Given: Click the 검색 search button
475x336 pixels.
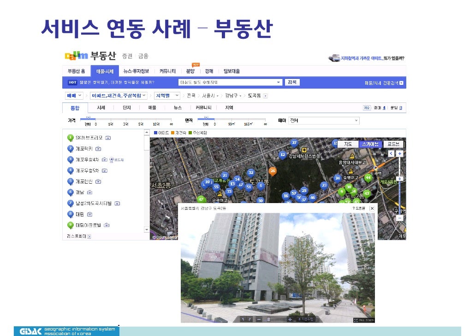Looking at the screenshot, I should (x=292, y=82).
